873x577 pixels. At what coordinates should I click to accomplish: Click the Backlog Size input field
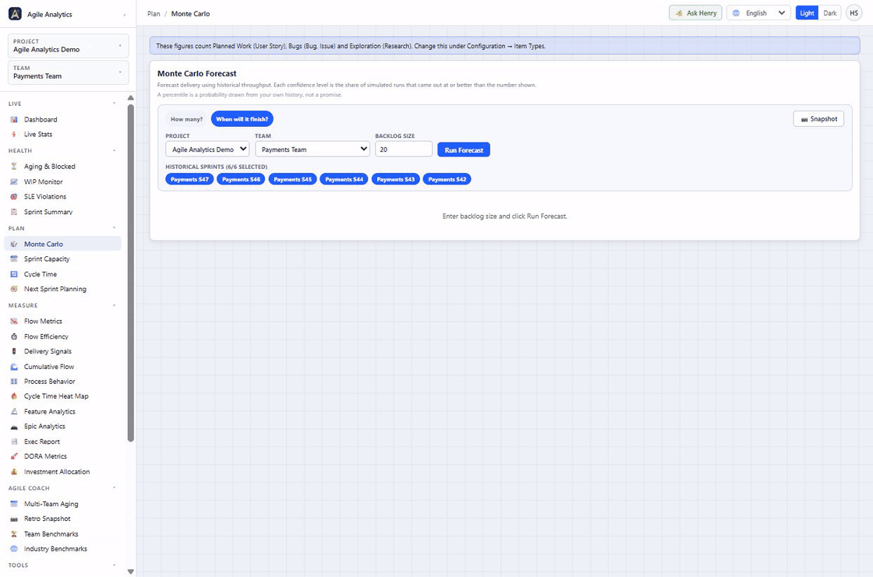tap(404, 150)
